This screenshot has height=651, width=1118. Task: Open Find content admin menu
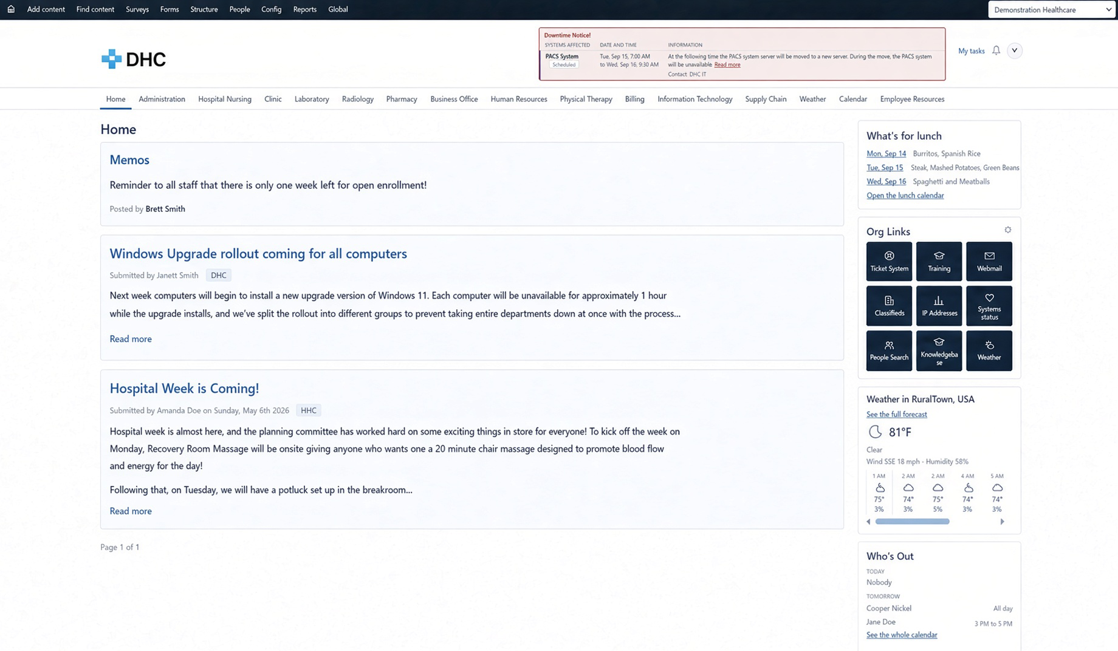pyautogui.click(x=95, y=9)
